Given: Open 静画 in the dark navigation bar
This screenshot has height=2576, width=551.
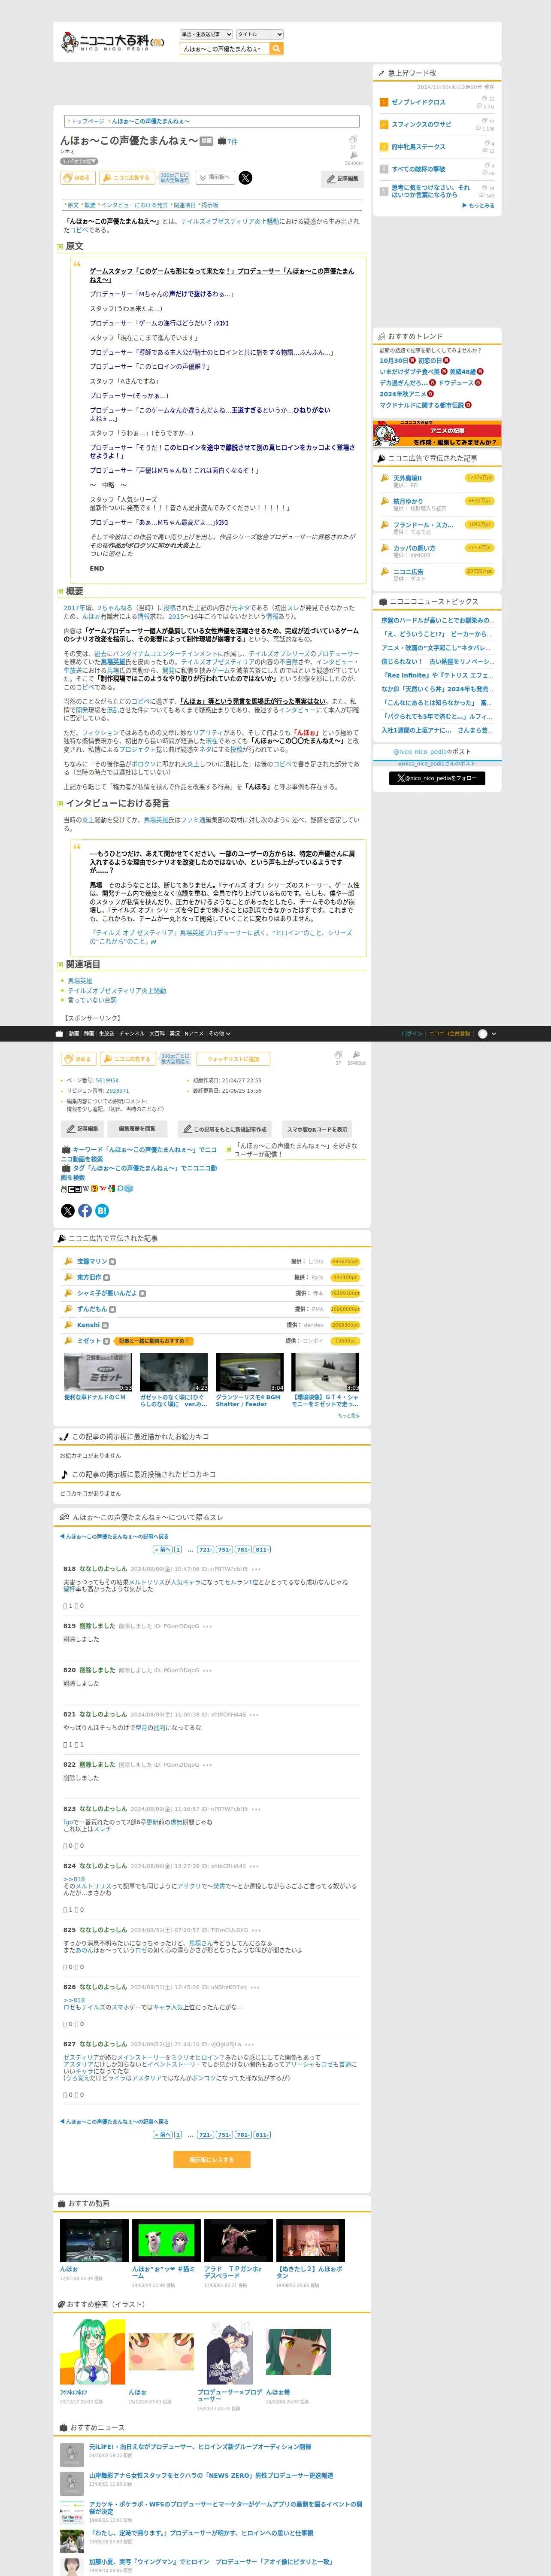Looking at the screenshot, I should pos(89,1033).
